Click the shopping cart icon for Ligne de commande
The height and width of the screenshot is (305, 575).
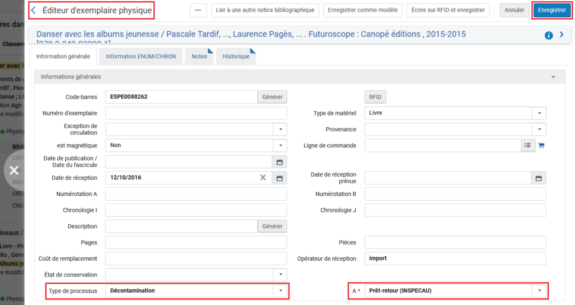[541, 145]
